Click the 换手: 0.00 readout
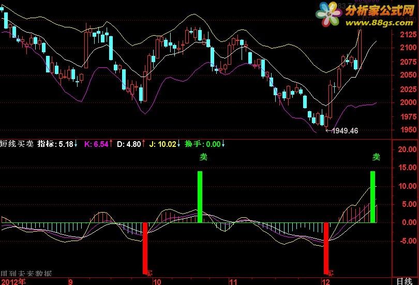This screenshot has height=285, width=419. pos(204,144)
